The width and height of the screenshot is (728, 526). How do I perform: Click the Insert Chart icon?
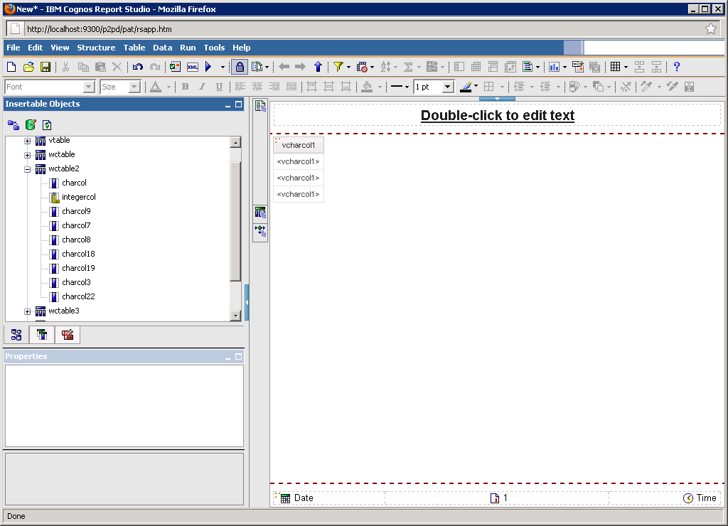(x=554, y=67)
